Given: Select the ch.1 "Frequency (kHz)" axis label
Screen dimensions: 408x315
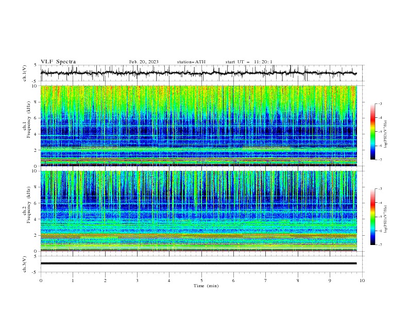Looking at the screenshot, I should [x=29, y=119].
